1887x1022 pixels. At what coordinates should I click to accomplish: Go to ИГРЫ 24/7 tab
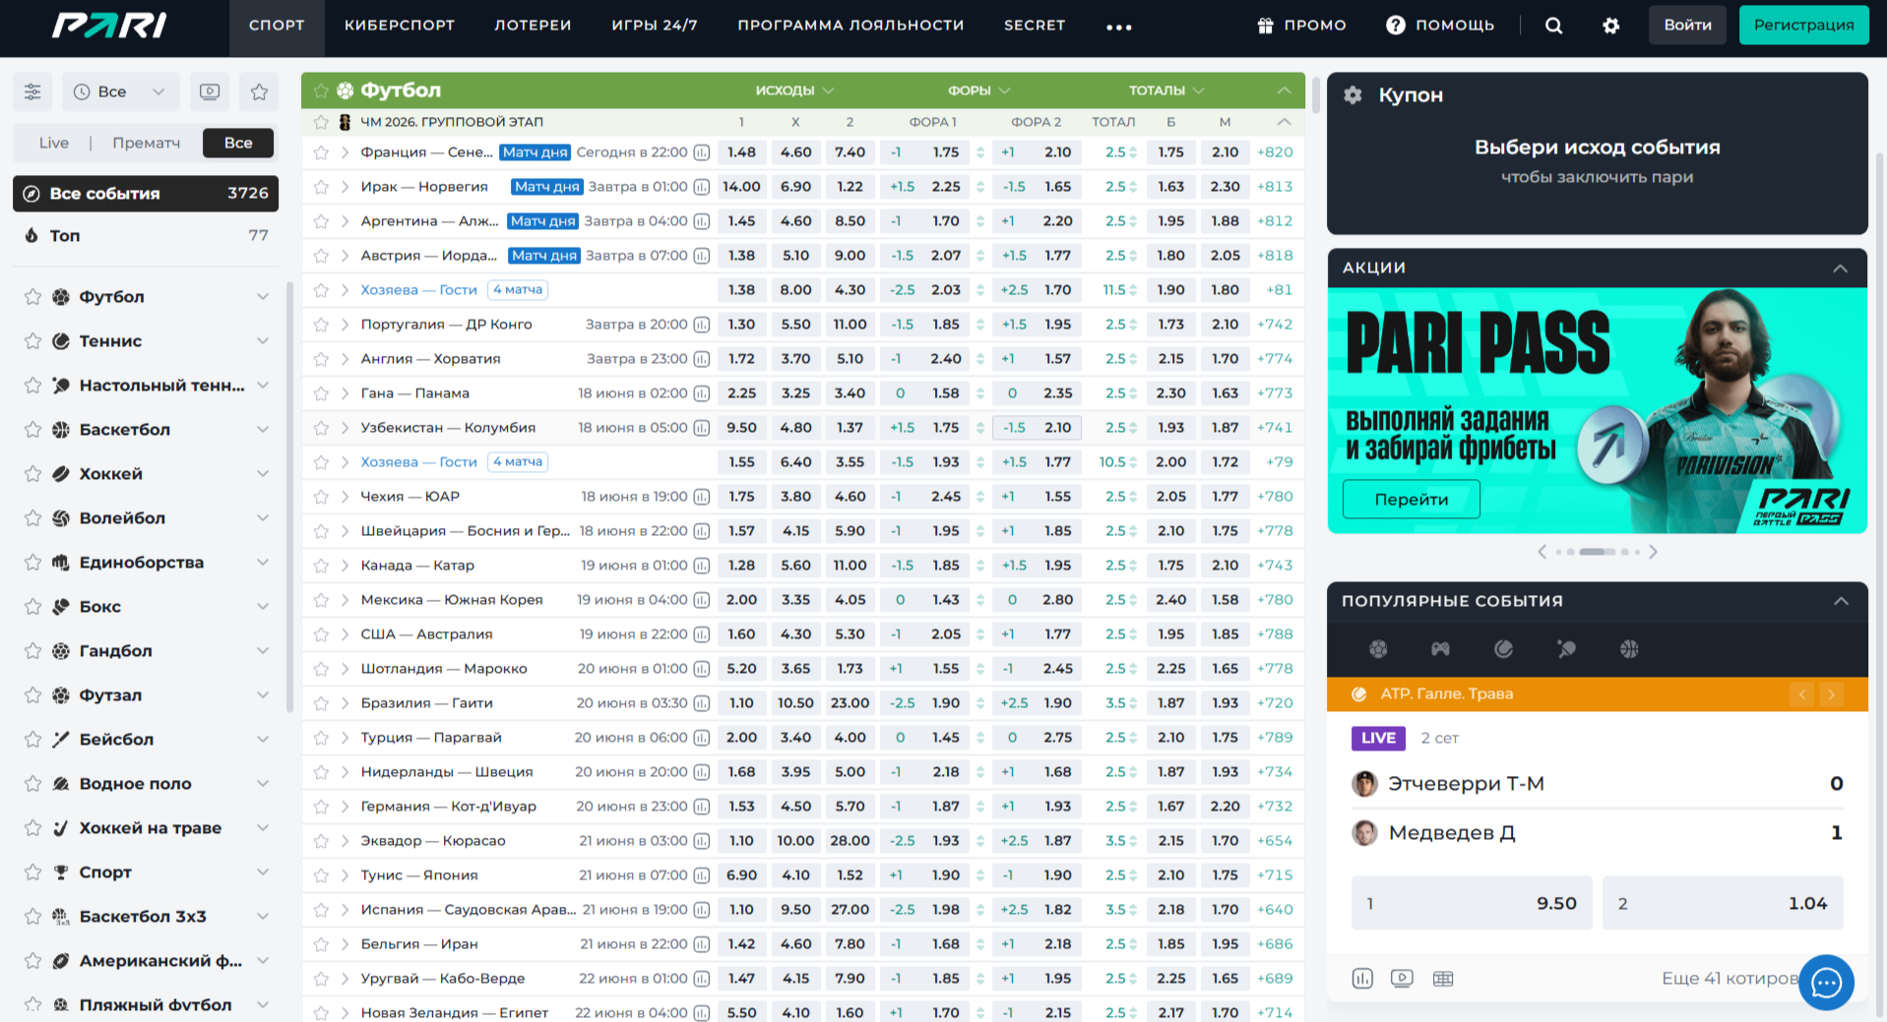pos(655,26)
